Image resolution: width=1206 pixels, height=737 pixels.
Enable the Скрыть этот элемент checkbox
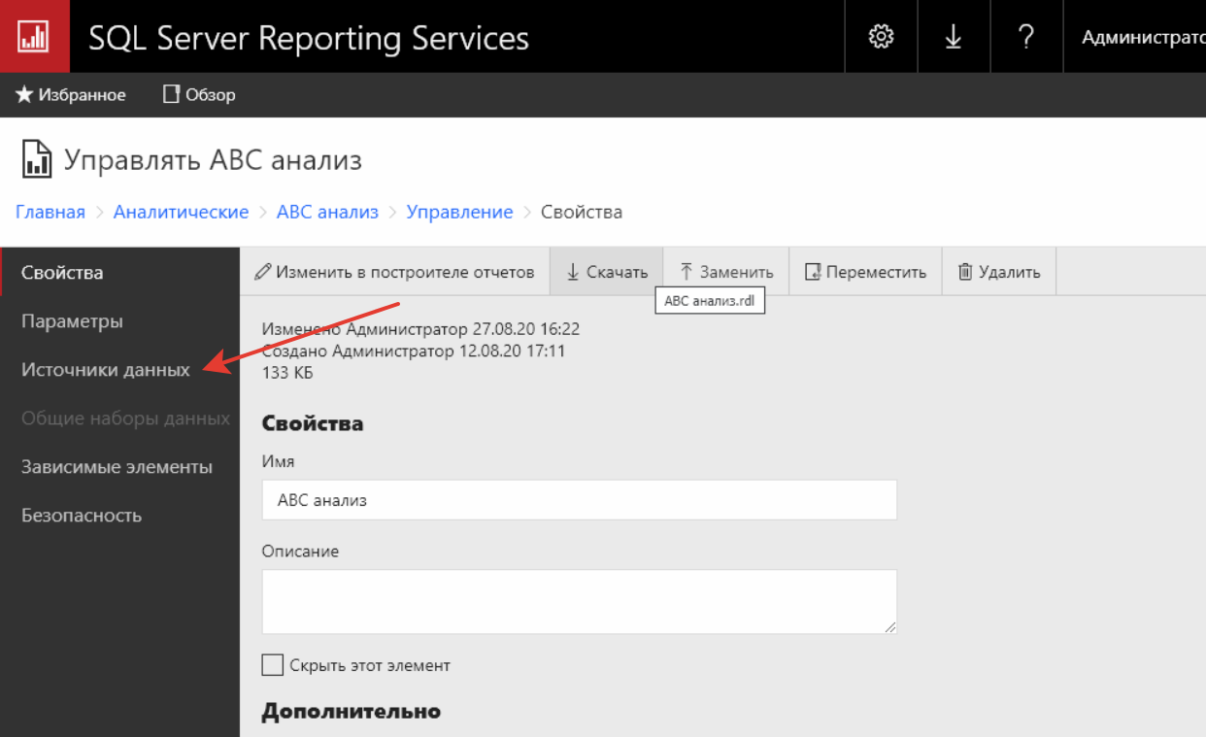(273, 665)
